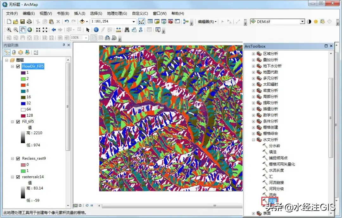This screenshot has width=342, height=218.
Task: Open the 流向 tool
Action: [x=272, y=195]
